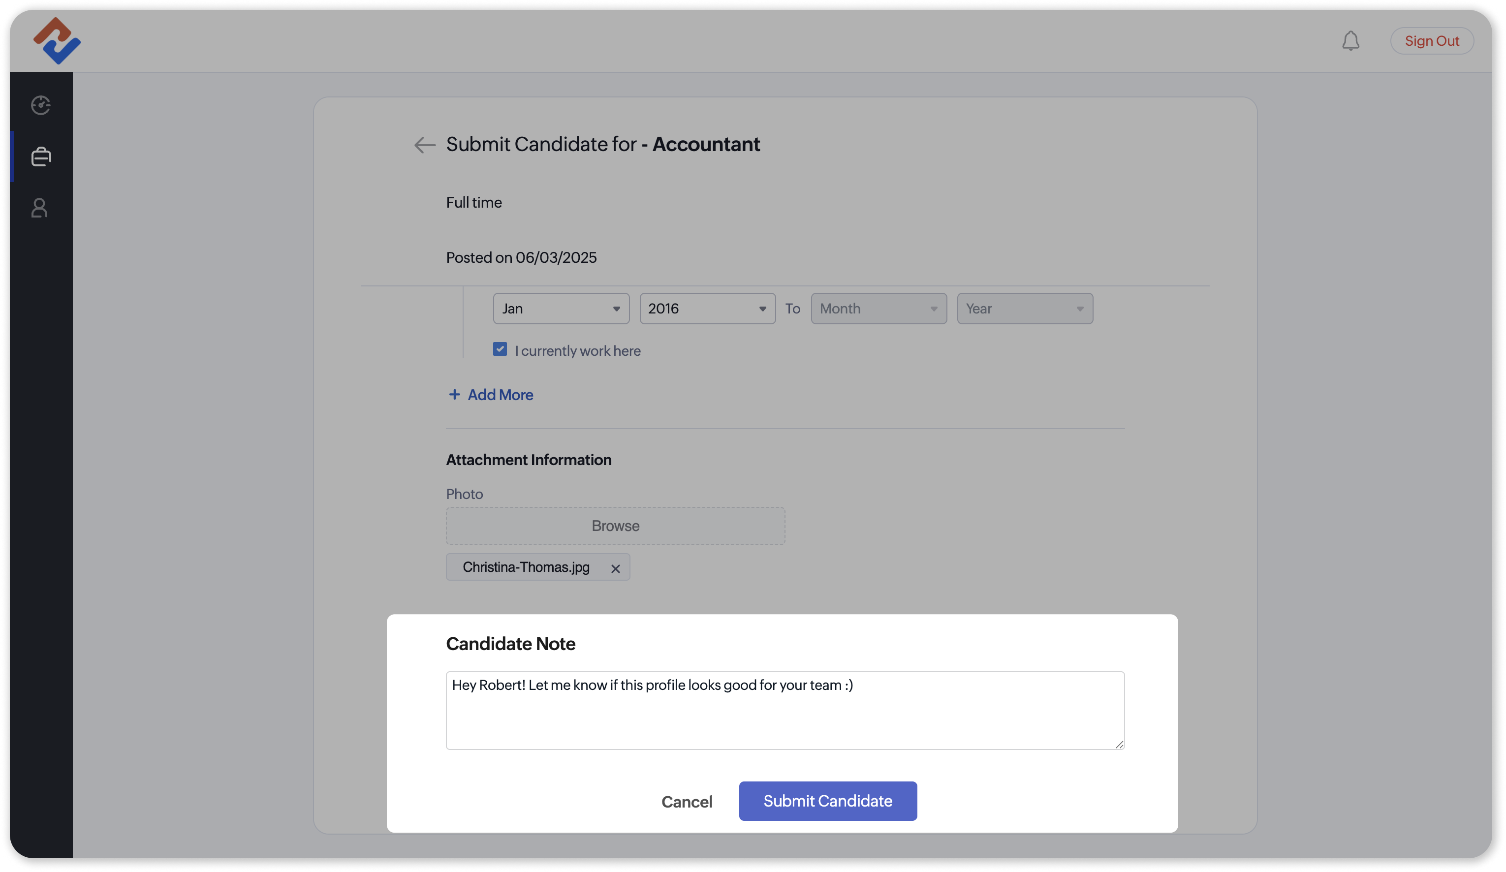Click the plus icon beside Add More
Screen dimensions: 1506x872
[454, 395]
